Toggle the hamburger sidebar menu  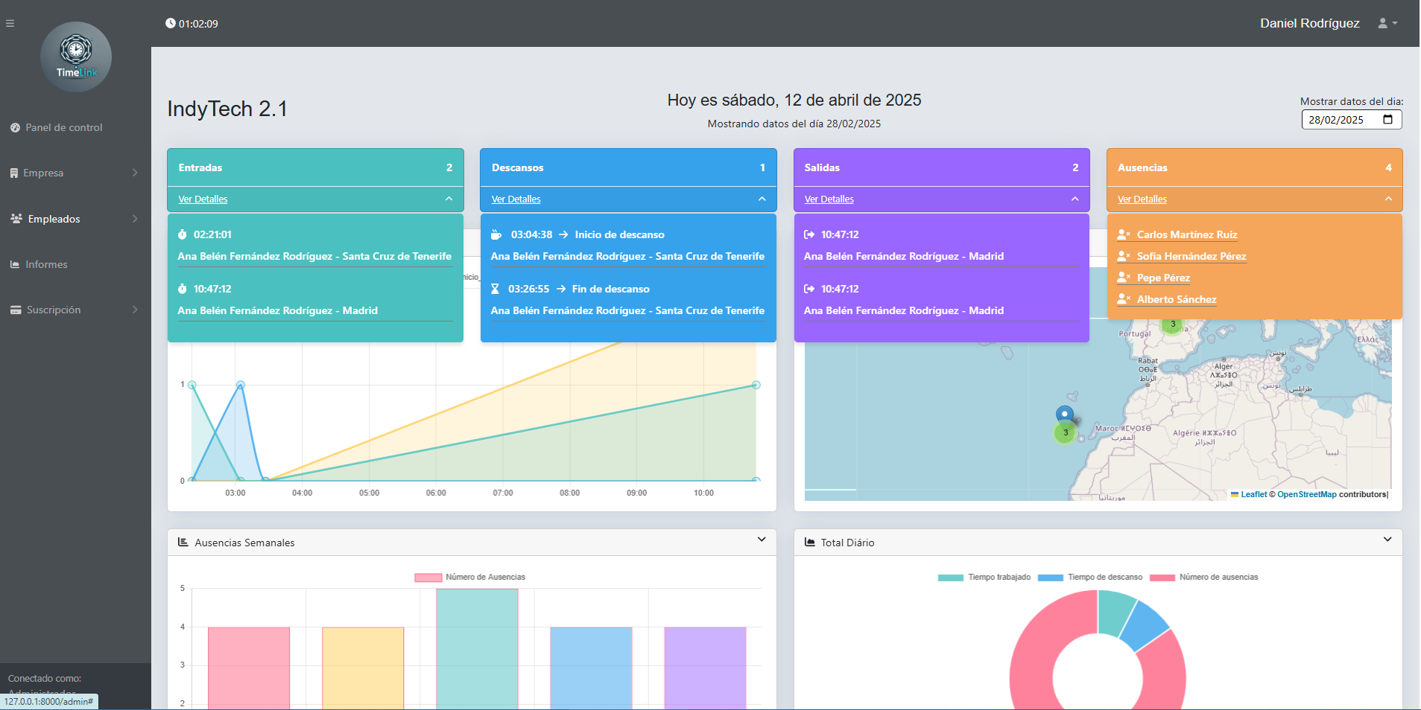click(x=10, y=23)
